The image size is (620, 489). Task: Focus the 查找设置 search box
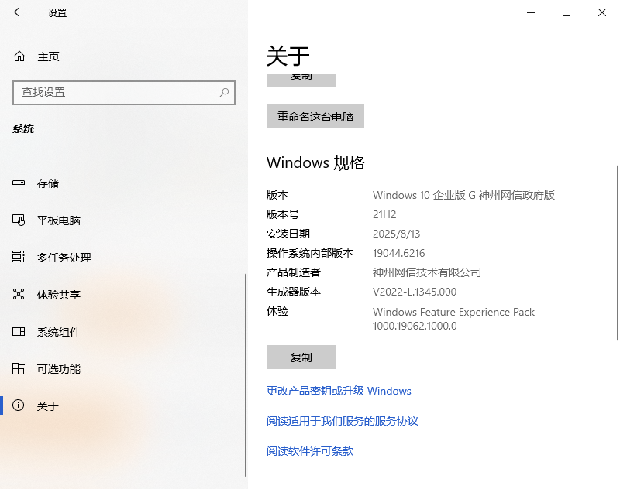coord(124,93)
